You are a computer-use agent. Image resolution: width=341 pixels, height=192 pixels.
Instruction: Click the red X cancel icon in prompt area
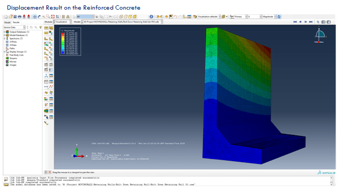pos(50,172)
